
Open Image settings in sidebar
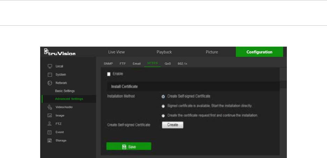(60, 115)
